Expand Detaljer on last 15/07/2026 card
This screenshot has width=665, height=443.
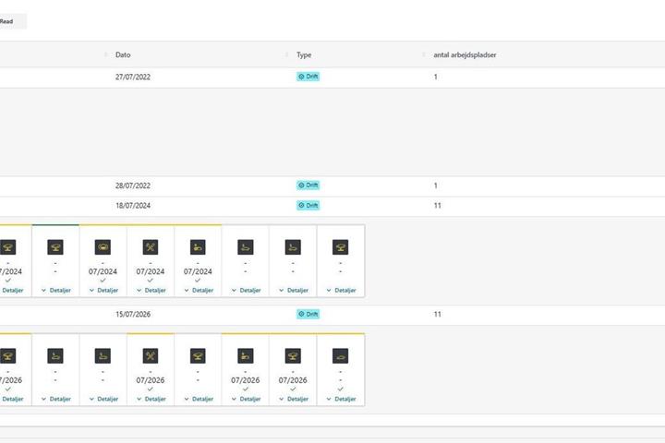pyautogui.click(x=341, y=399)
